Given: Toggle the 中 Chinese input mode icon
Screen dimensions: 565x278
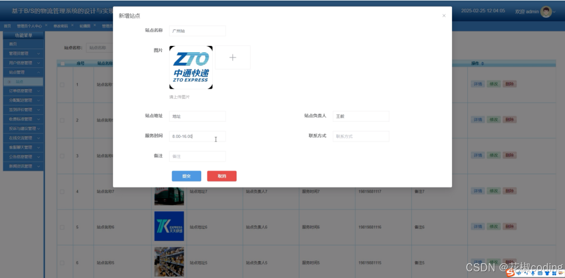Looking at the screenshot, I should (x=519, y=273).
